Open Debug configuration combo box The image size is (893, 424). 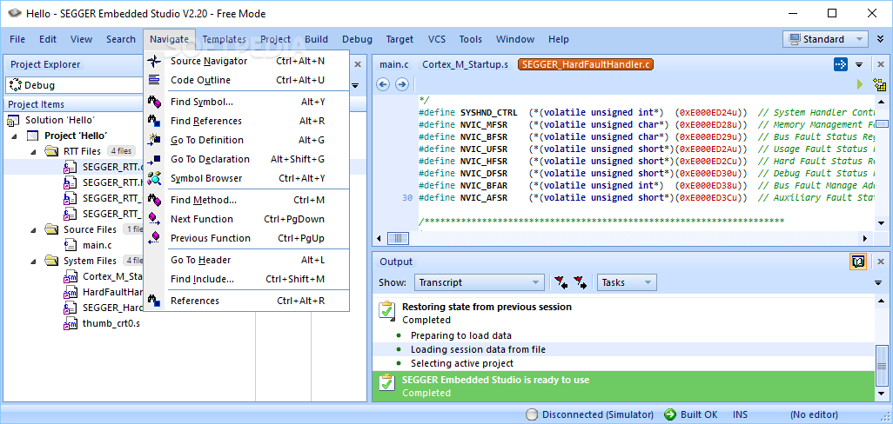[x=74, y=85]
